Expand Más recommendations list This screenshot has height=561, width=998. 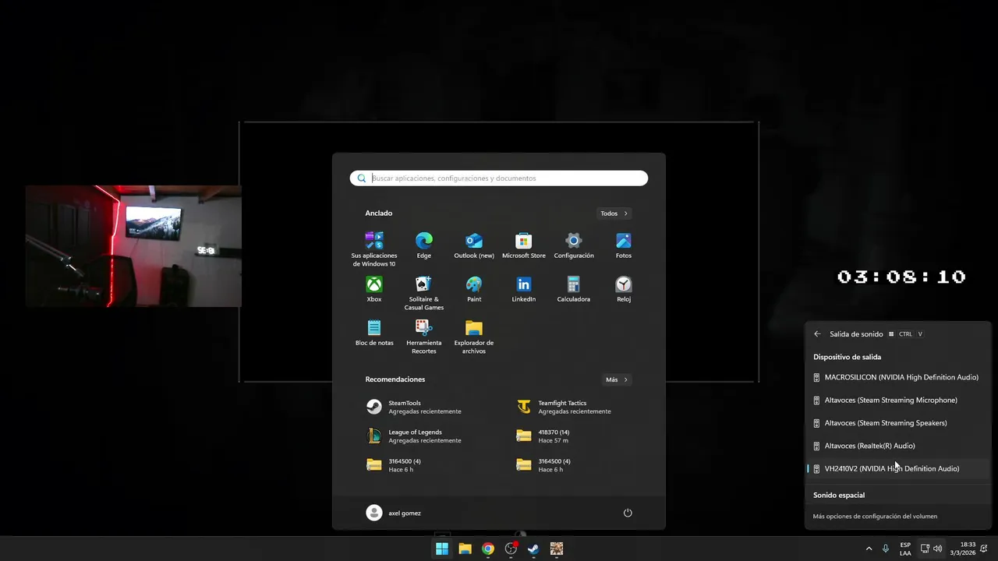pos(617,380)
